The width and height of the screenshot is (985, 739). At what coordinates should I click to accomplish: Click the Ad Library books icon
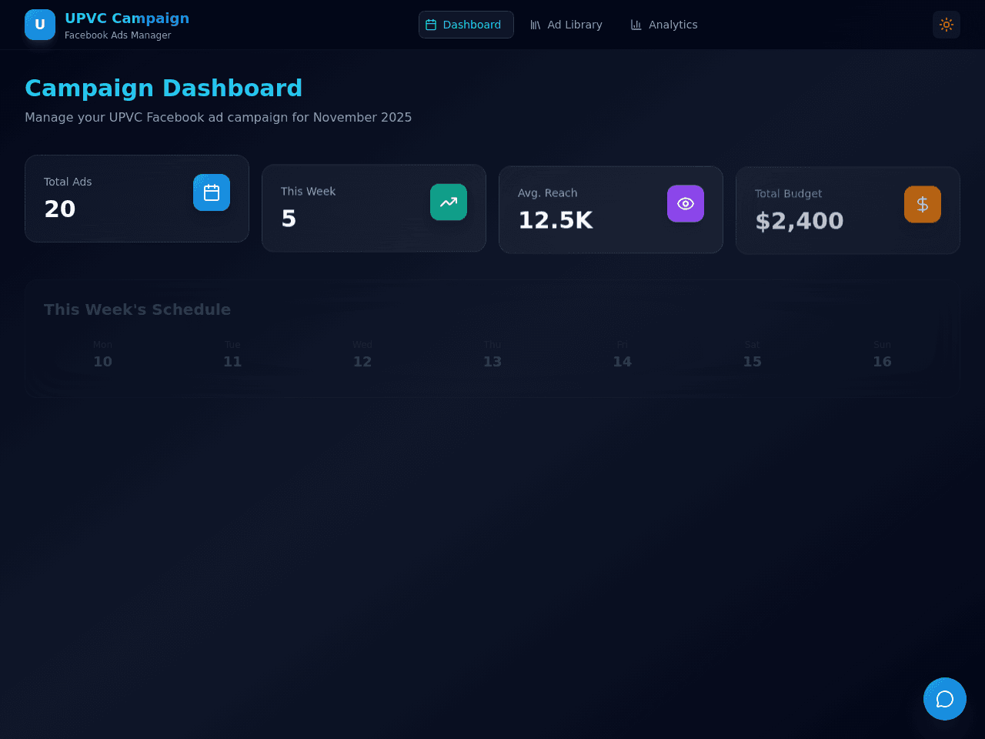536,25
